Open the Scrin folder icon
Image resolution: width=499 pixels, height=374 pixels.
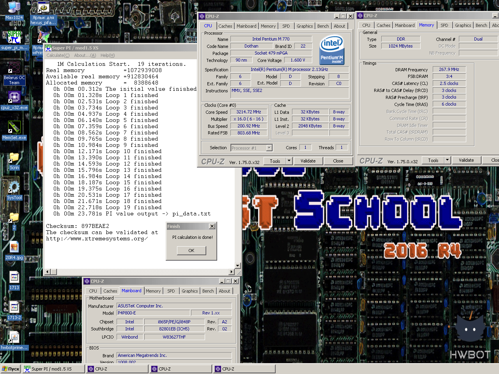point(14,157)
